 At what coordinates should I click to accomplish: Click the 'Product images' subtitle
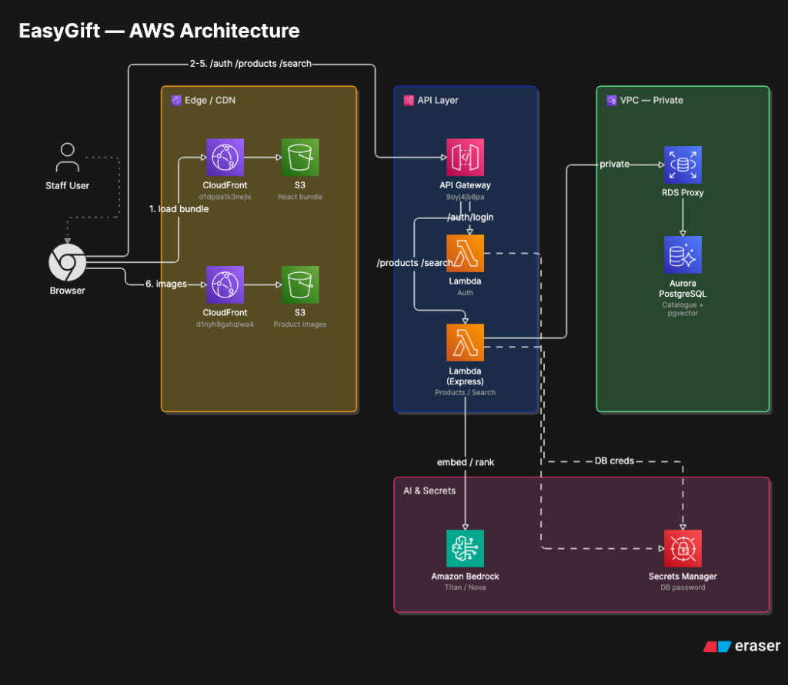300,324
